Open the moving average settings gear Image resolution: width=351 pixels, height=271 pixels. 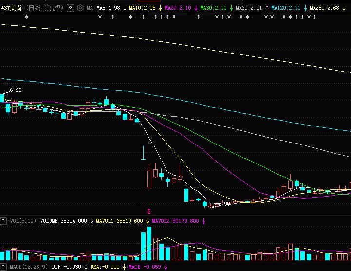pyautogui.click(x=80, y=8)
